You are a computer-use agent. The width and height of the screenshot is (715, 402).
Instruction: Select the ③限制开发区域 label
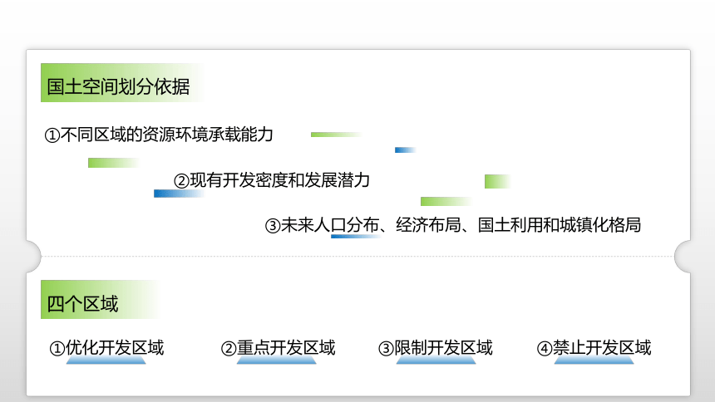tap(436, 348)
